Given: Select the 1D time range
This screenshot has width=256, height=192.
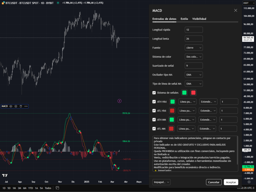Looking at the screenshot, I should pyautogui.click(x=4, y=188).
